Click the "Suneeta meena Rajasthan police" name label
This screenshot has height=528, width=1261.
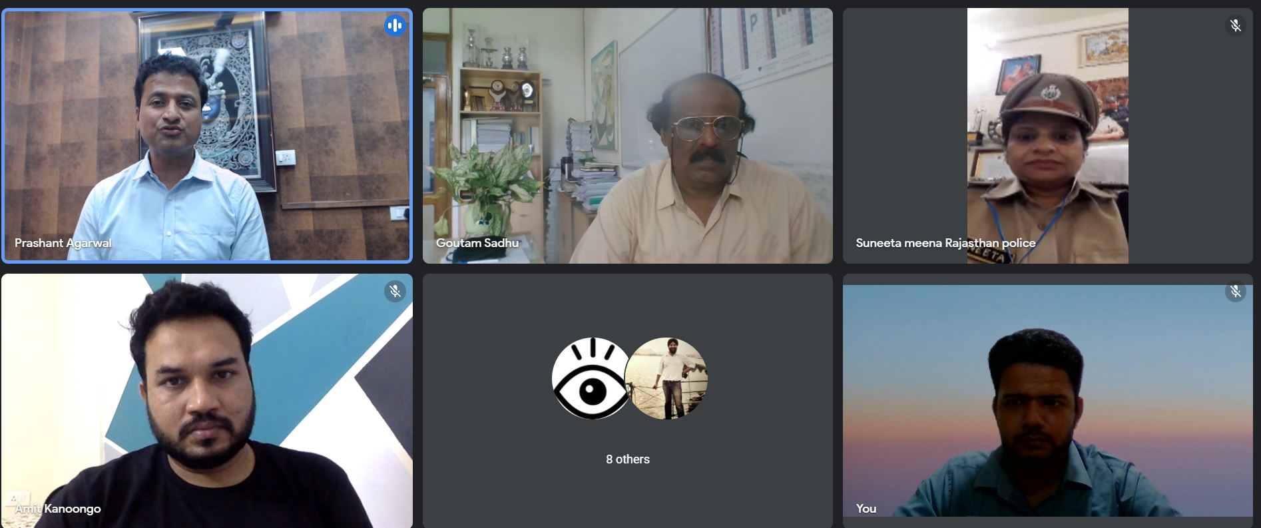[945, 243]
